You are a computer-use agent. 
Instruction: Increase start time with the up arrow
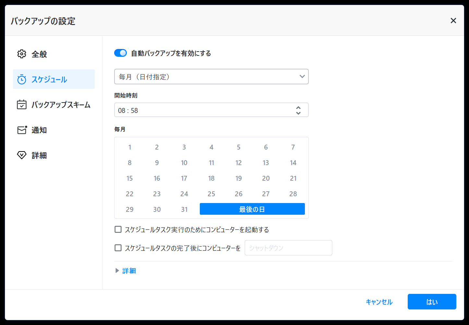(298, 107)
